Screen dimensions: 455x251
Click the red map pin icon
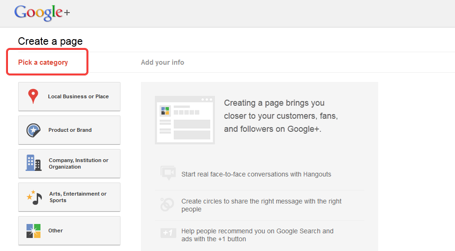[33, 96]
